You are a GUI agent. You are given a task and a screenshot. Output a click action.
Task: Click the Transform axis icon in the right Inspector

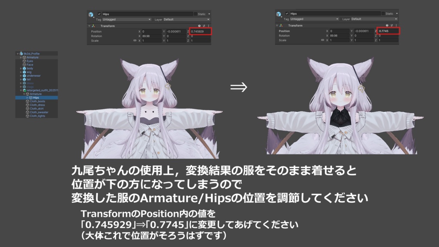[280, 25]
